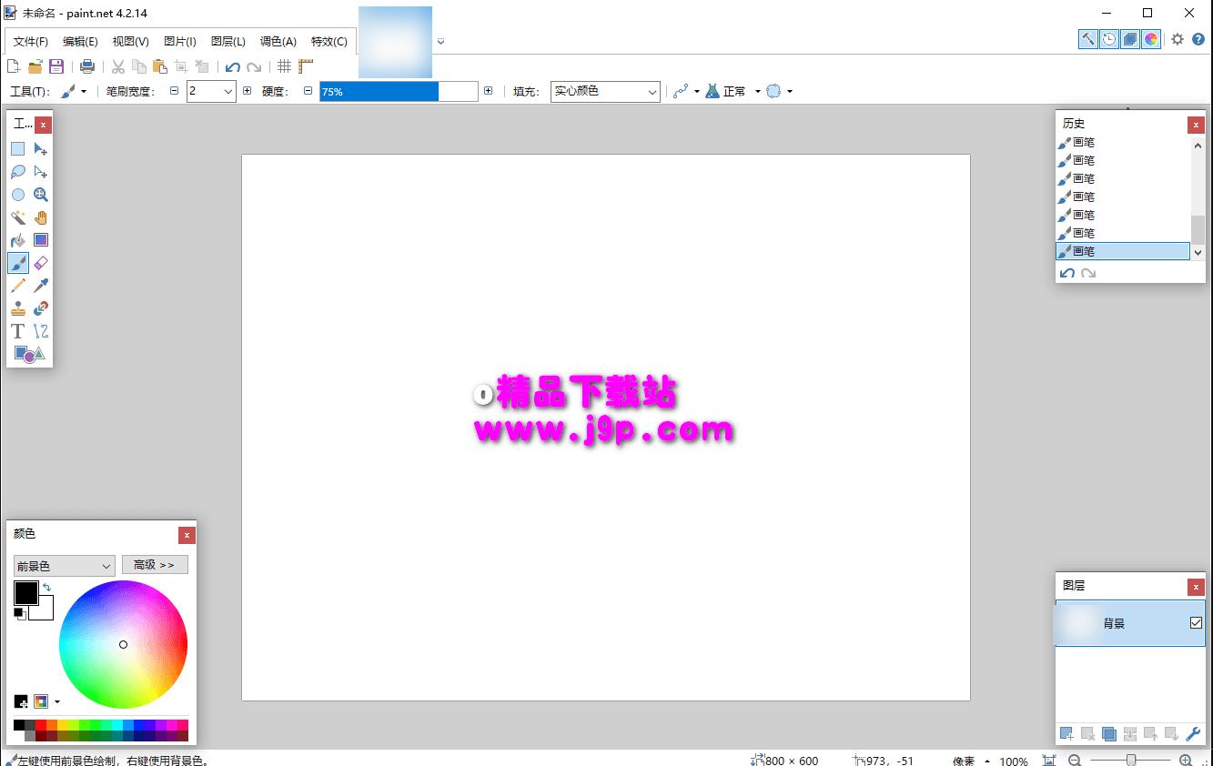
Task: Expand the image list chevron
Action: [x=440, y=41]
